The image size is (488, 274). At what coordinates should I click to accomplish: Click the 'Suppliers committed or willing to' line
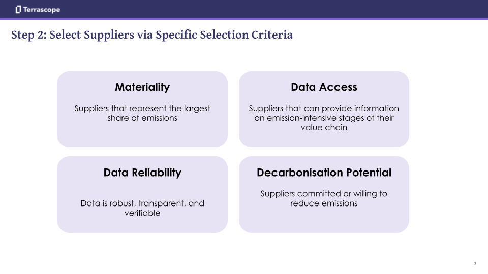[x=324, y=194]
